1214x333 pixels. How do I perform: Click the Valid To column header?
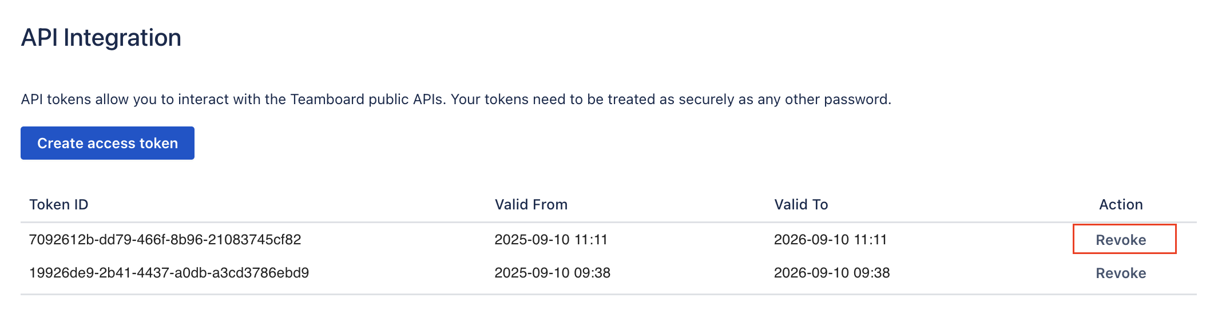[x=800, y=204]
